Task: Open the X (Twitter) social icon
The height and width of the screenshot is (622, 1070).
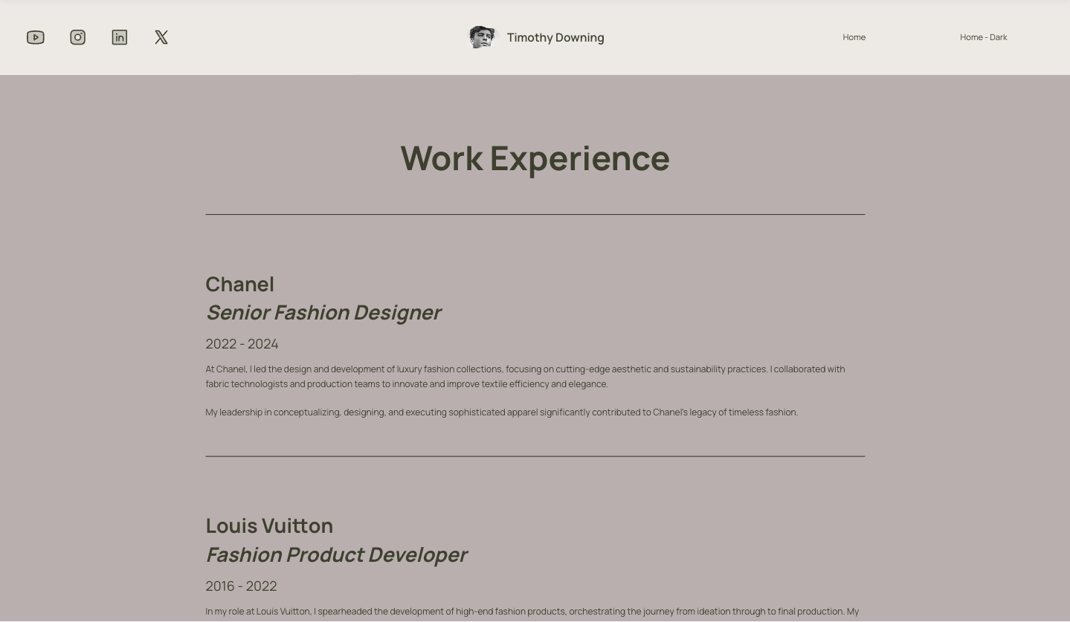Action: coord(161,37)
